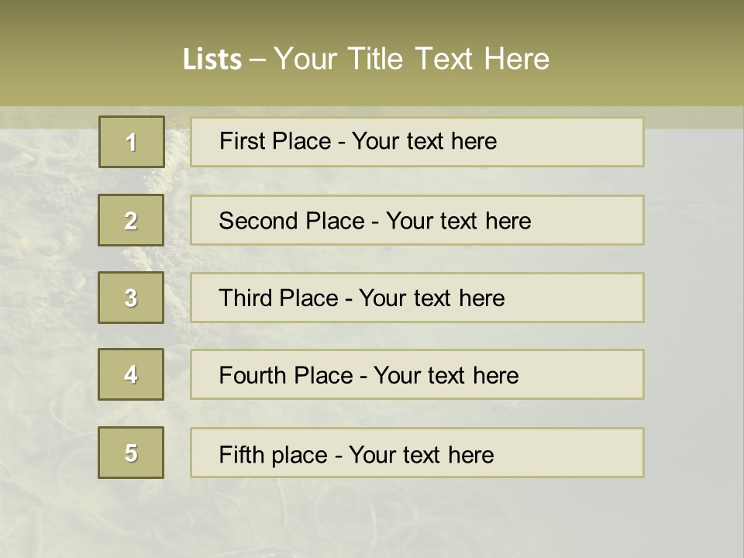744x558 pixels.
Task: Click "Your text here" in Third Place row
Action: point(432,298)
